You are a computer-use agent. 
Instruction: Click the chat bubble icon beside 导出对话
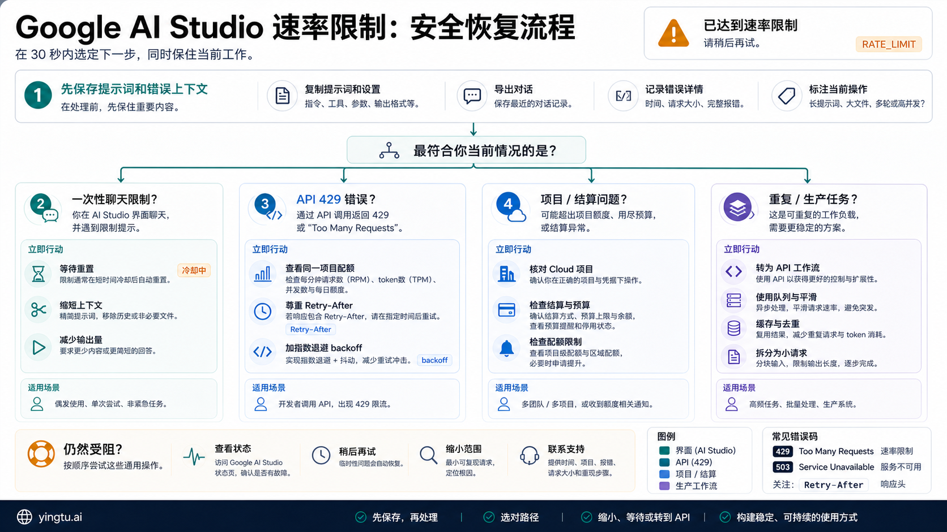pos(472,96)
